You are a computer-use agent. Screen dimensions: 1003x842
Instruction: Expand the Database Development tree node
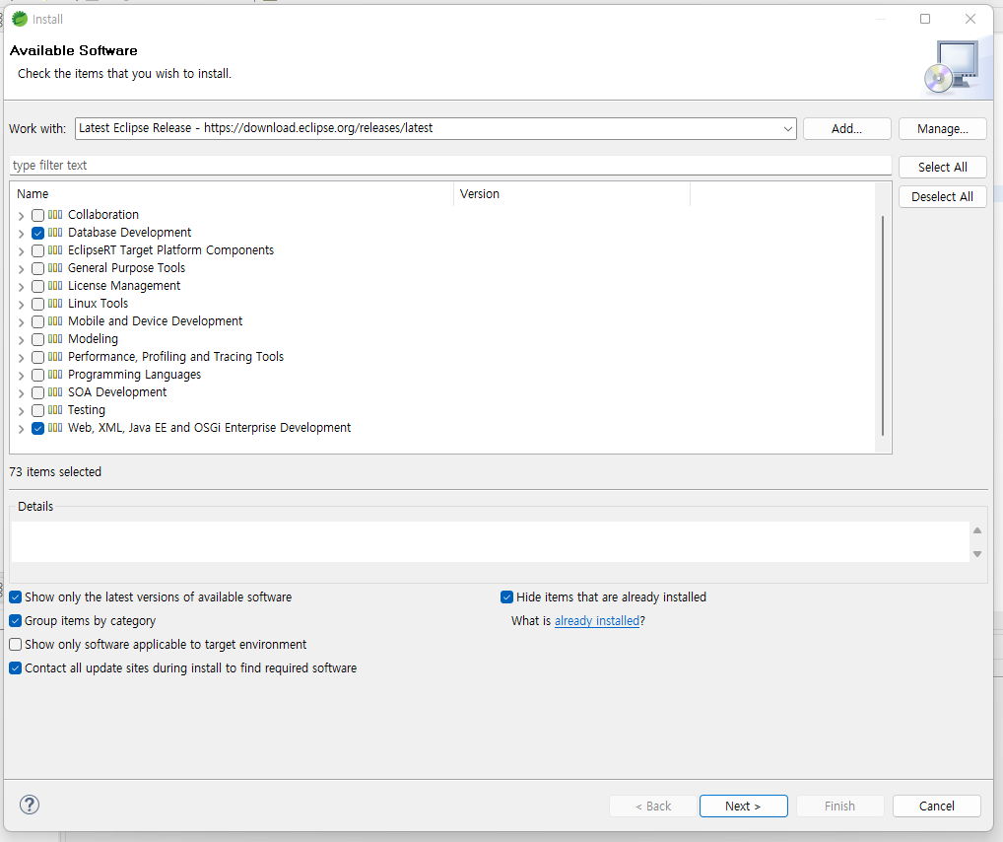point(21,234)
